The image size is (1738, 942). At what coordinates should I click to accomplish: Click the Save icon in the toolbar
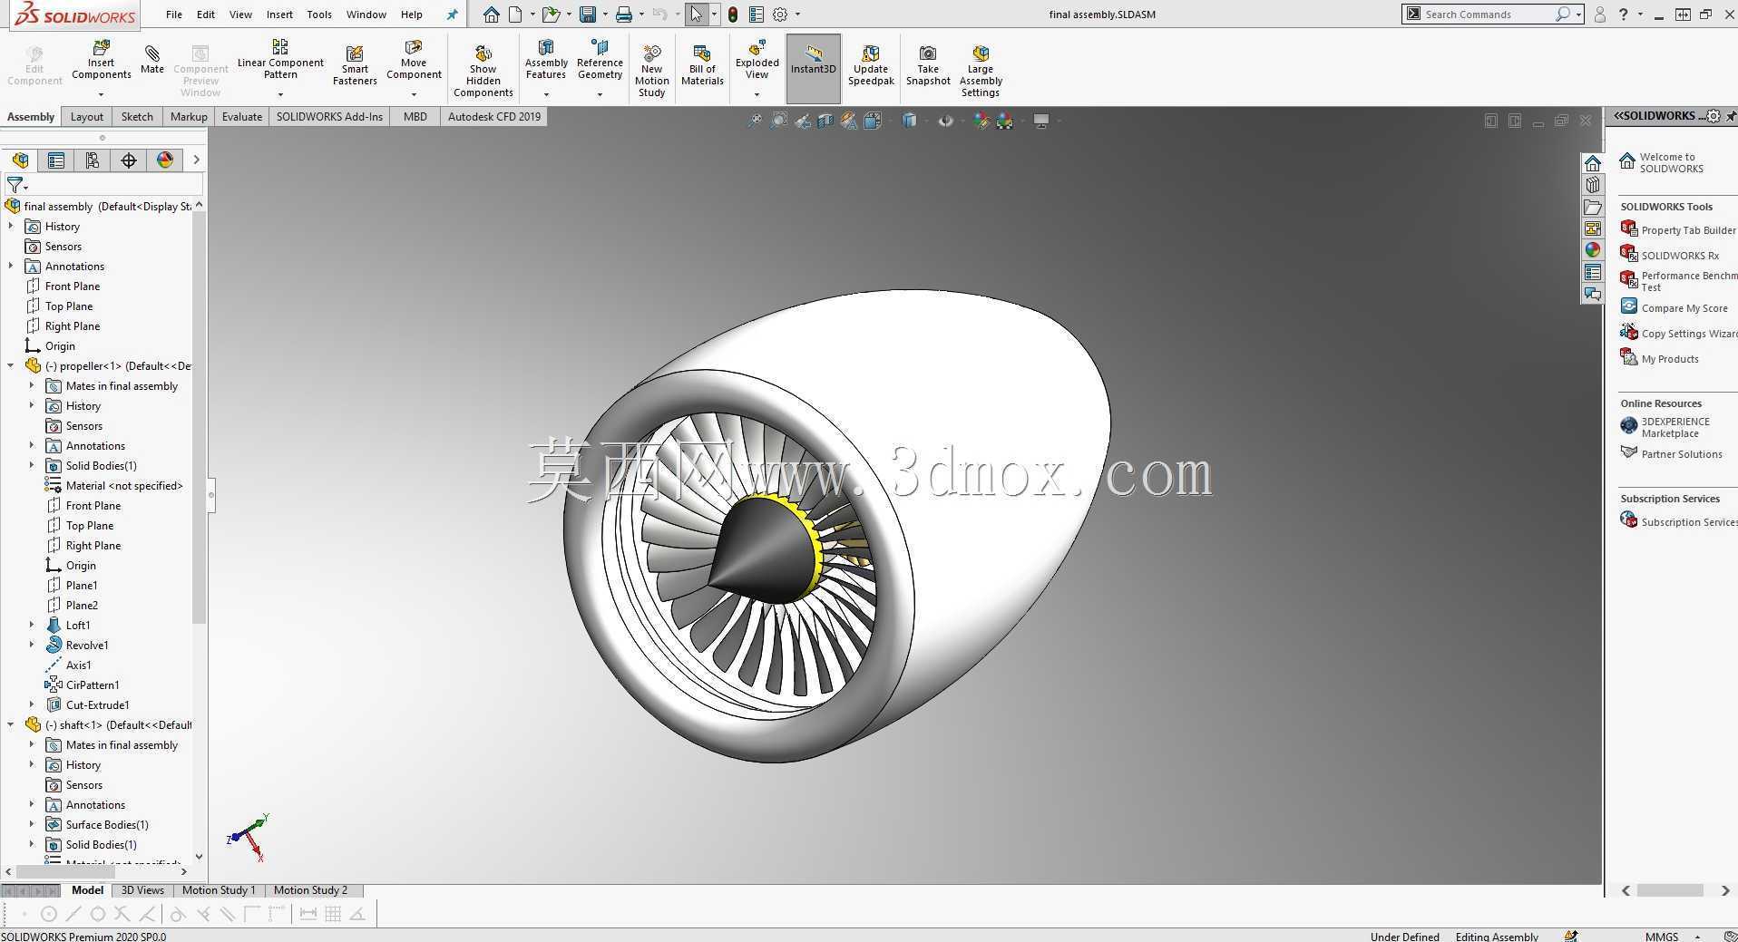click(588, 15)
